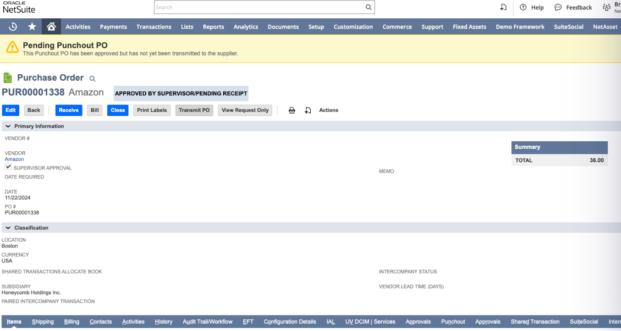Open the Transactions menu
The image size is (621, 331).
click(x=154, y=27)
